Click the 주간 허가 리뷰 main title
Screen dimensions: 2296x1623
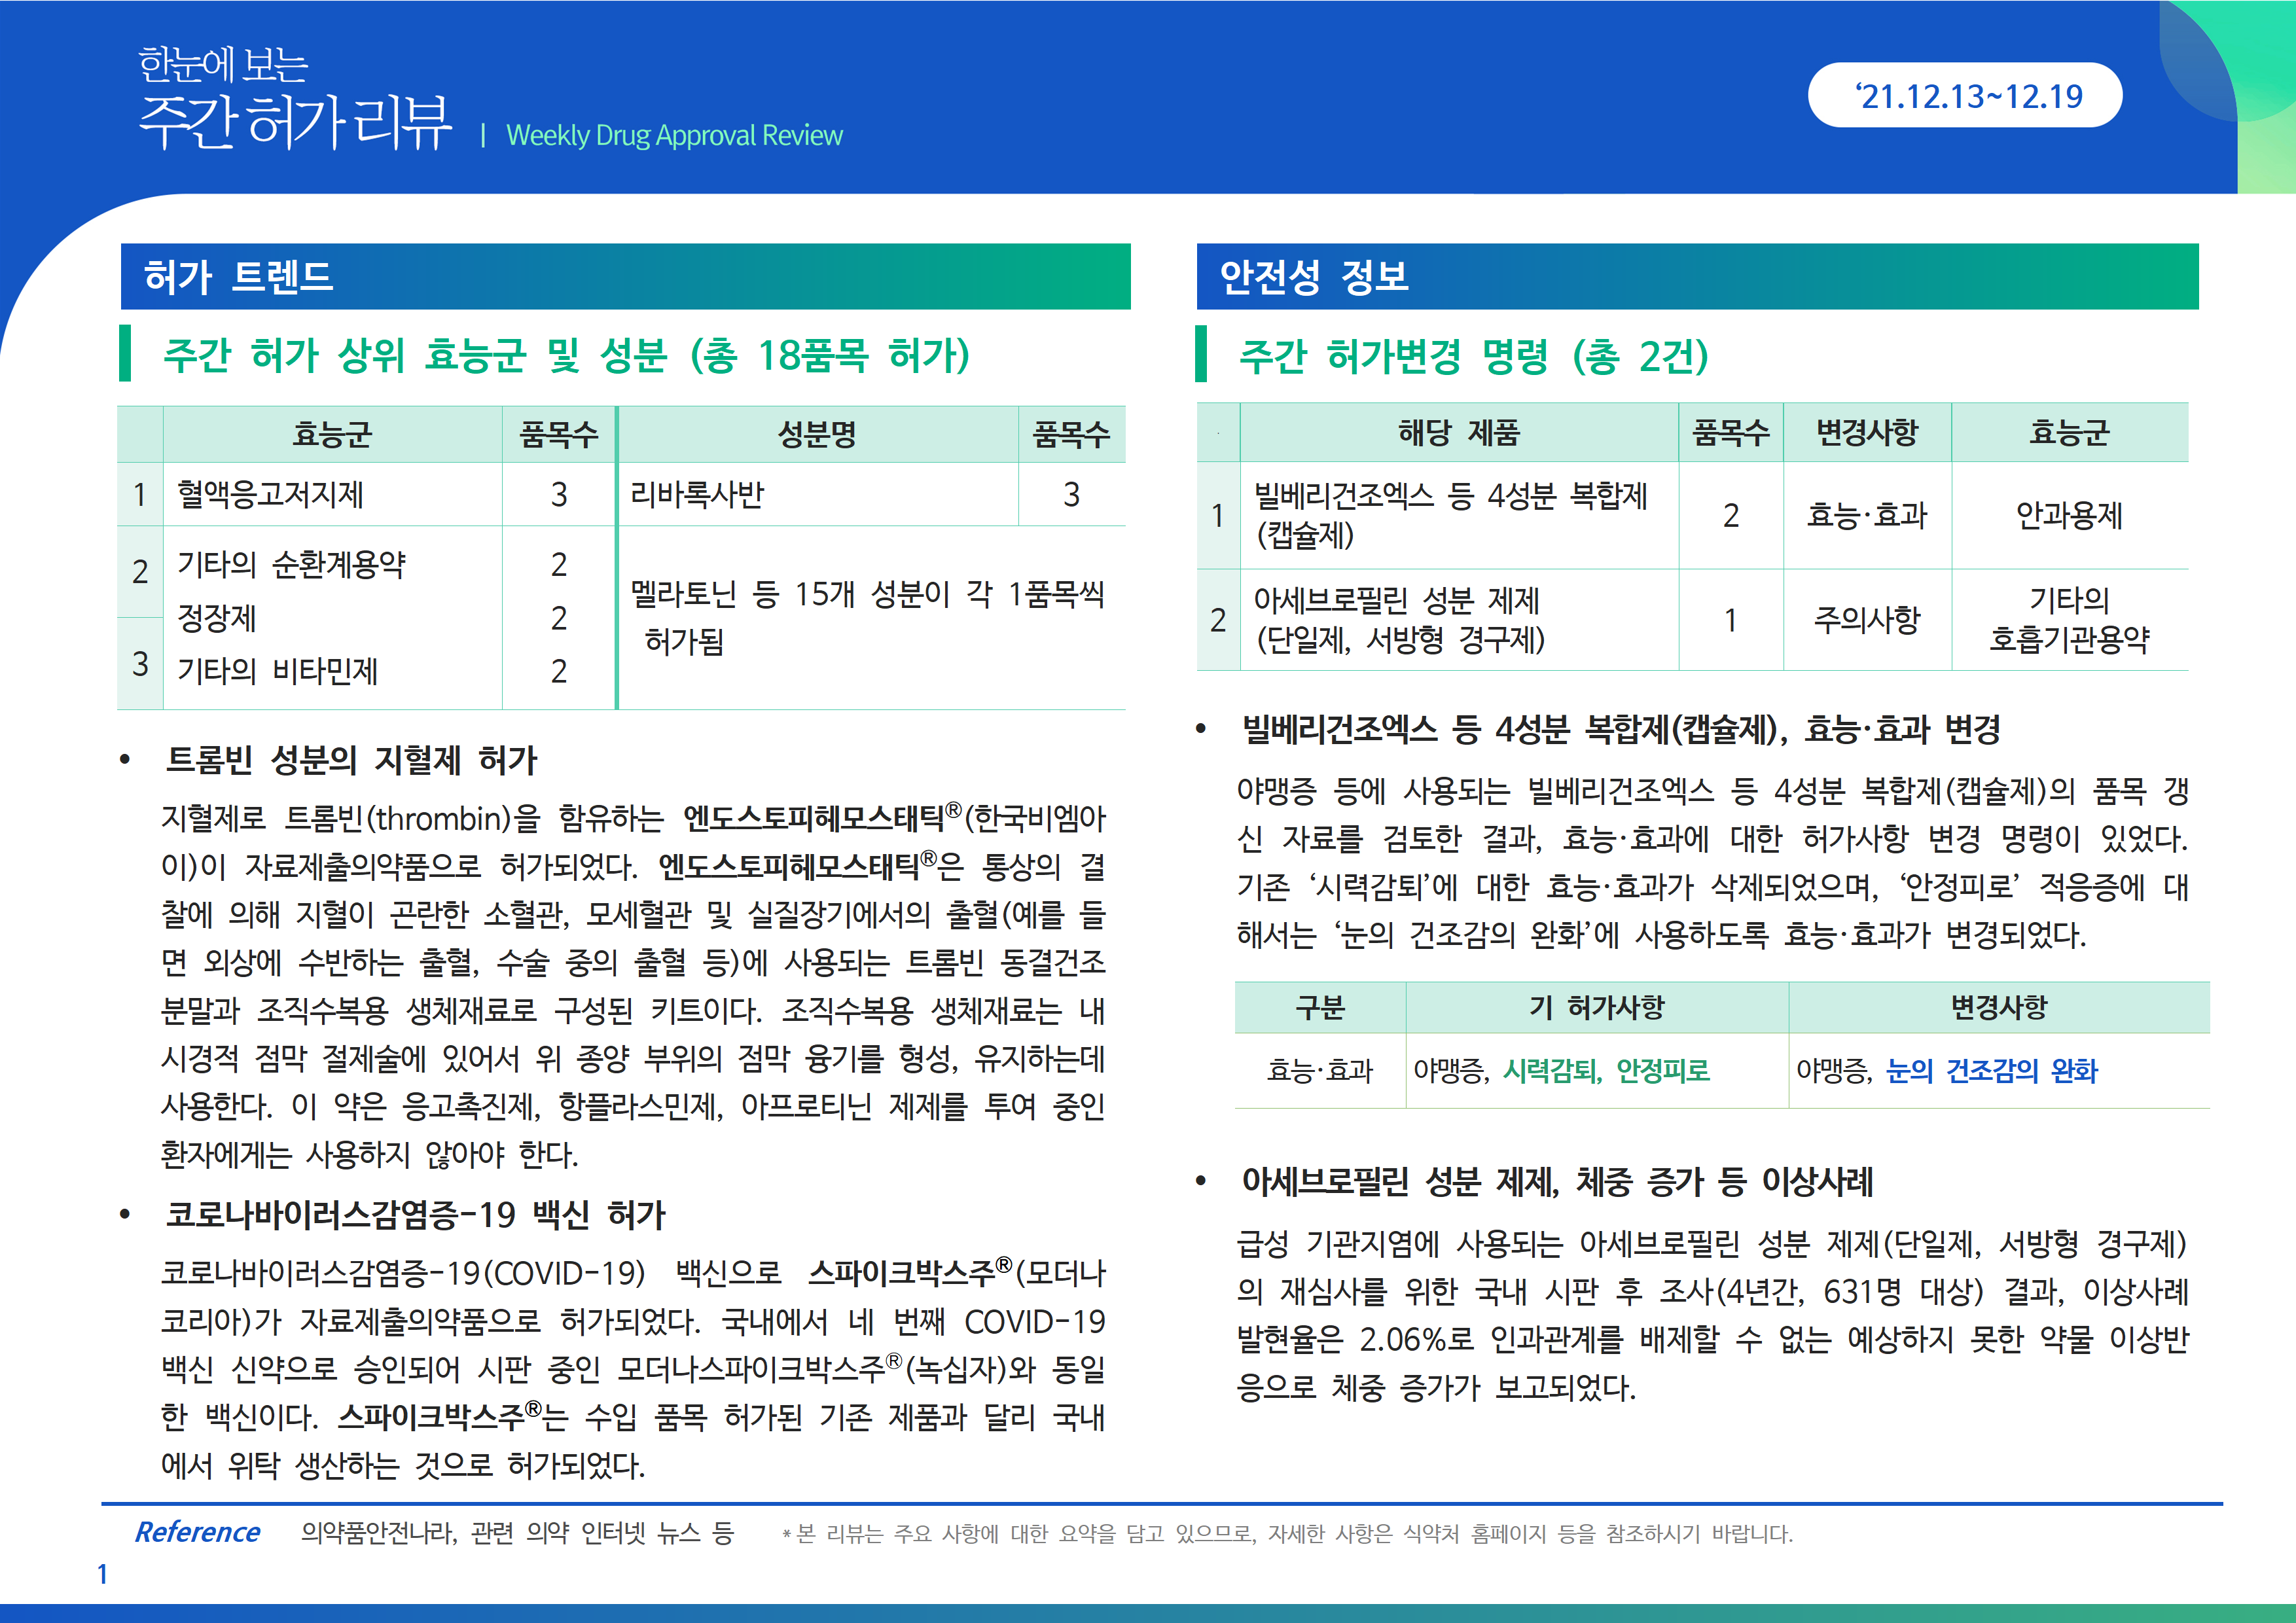[x=295, y=122]
